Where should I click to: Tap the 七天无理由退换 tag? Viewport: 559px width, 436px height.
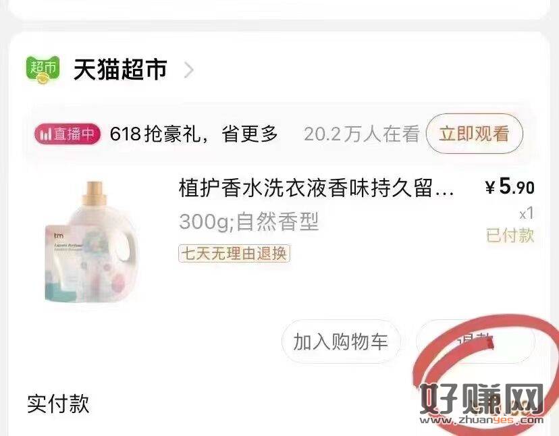click(234, 254)
